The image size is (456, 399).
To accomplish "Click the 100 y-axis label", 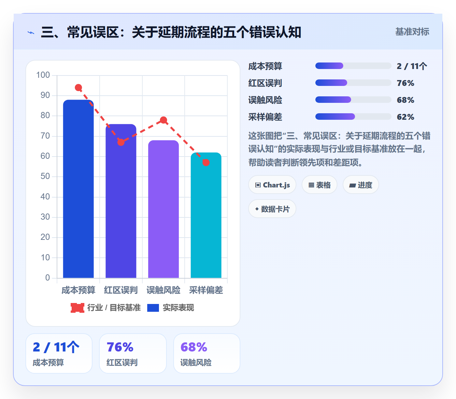I will 43,75.
